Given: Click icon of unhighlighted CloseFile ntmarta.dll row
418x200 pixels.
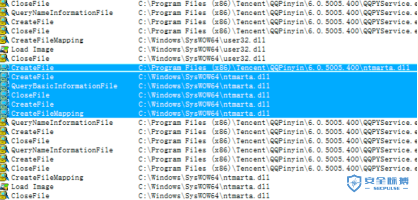Looking at the screenshot, I should (x=4, y=196).
